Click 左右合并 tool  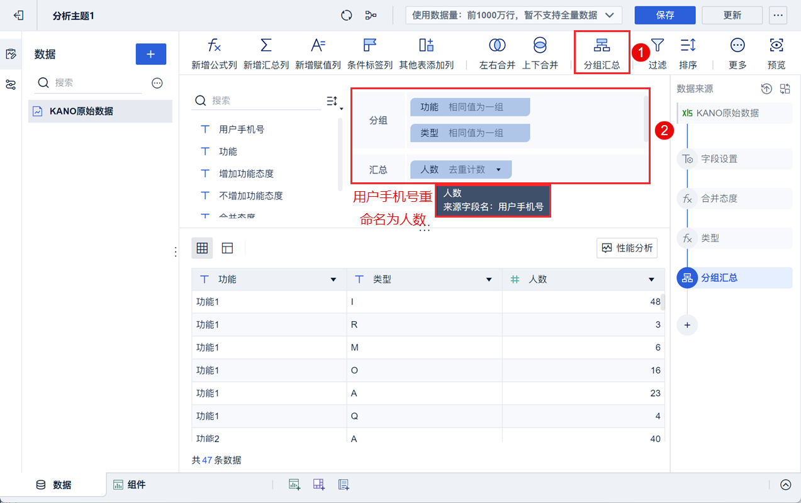(x=497, y=54)
